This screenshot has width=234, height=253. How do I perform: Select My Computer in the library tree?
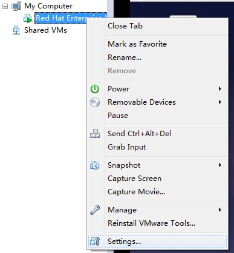(48, 6)
